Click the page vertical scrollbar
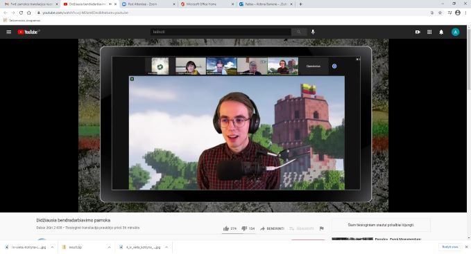This screenshot has height=254, width=471. coord(469,131)
